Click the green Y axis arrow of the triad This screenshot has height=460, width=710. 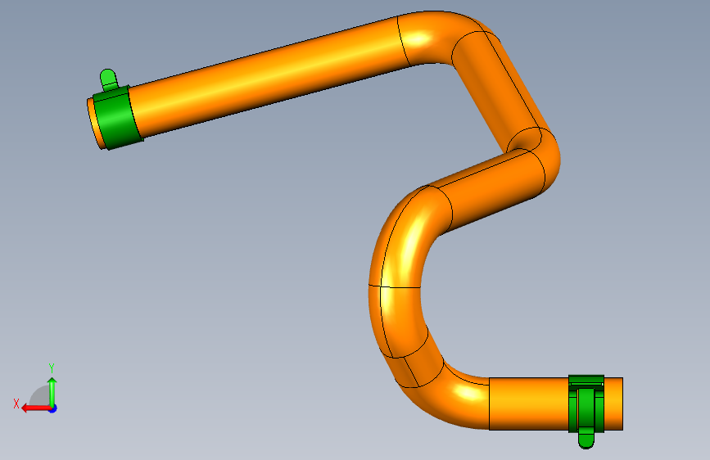52,392
